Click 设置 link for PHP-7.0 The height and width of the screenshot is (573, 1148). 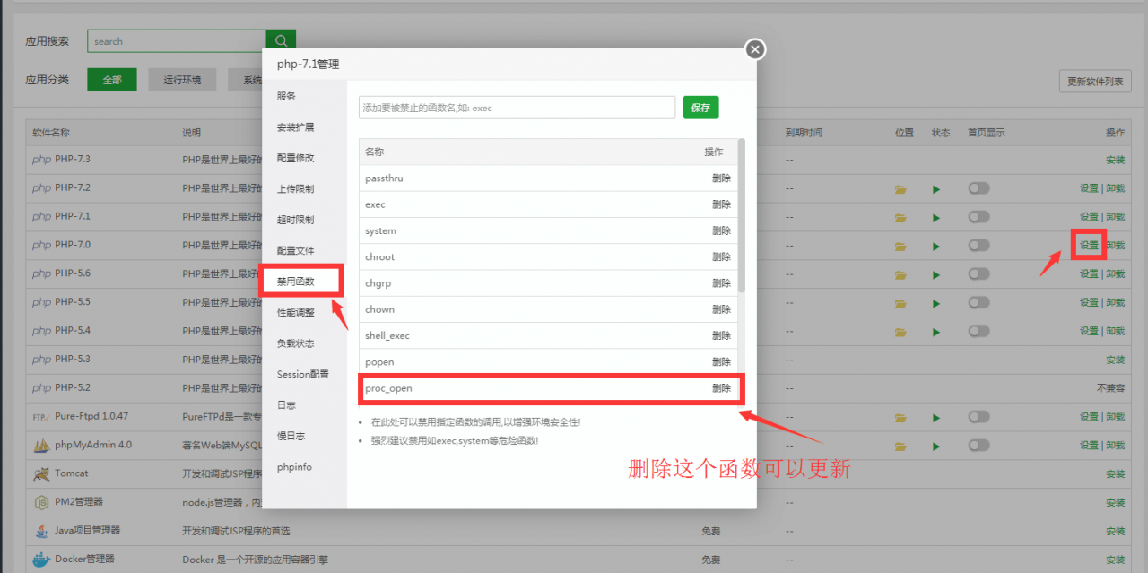click(x=1089, y=246)
